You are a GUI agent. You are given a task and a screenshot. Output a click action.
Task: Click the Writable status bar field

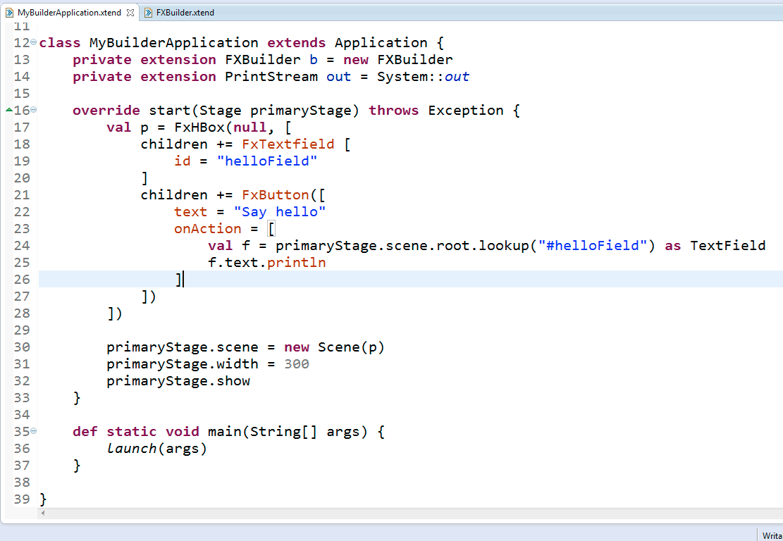point(771,536)
